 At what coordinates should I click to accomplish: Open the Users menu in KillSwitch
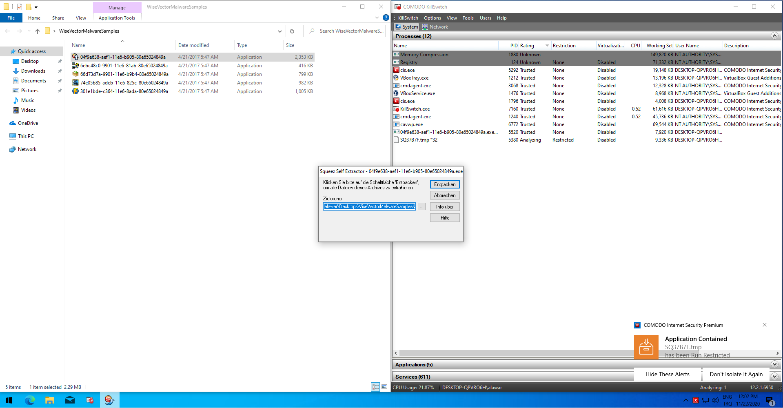(x=486, y=18)
